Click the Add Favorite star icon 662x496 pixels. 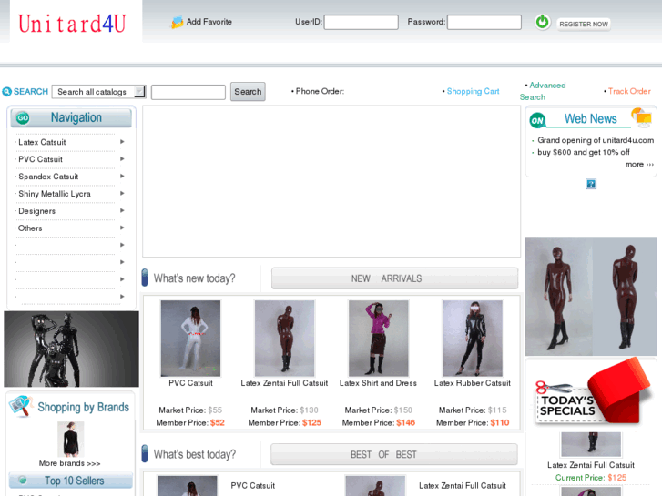point(177,22)
